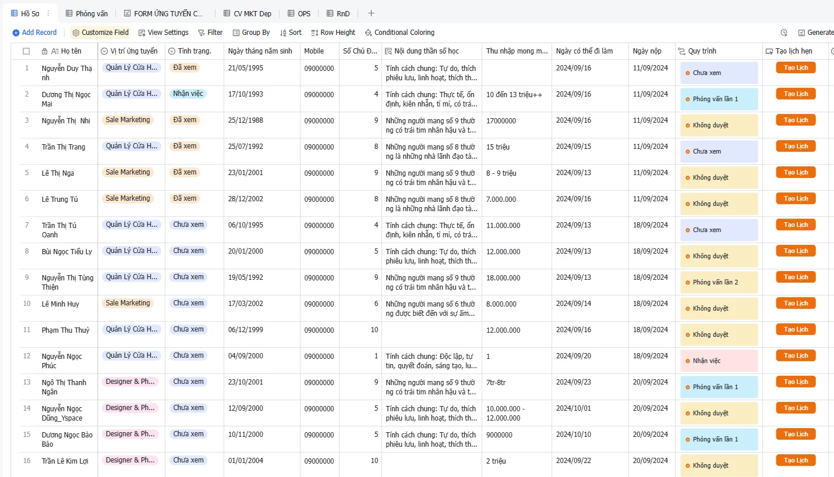
Task: Open Row Height settings
Action: [x=333, y=33]
